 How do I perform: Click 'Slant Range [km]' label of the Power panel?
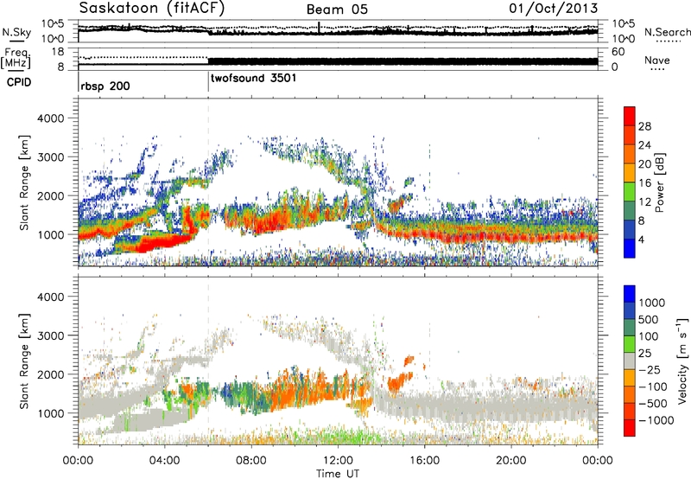(24, 182)
